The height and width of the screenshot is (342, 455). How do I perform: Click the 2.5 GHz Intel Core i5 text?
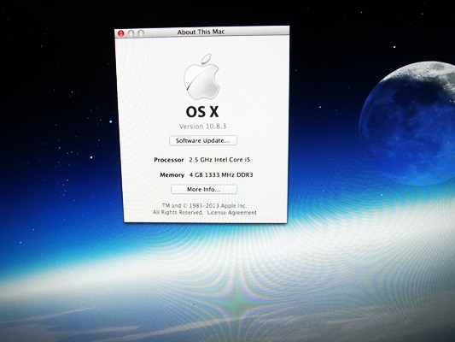point(219,160)
